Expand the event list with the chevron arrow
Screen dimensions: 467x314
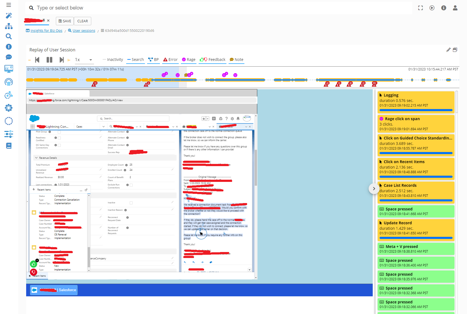click(374, 189)
